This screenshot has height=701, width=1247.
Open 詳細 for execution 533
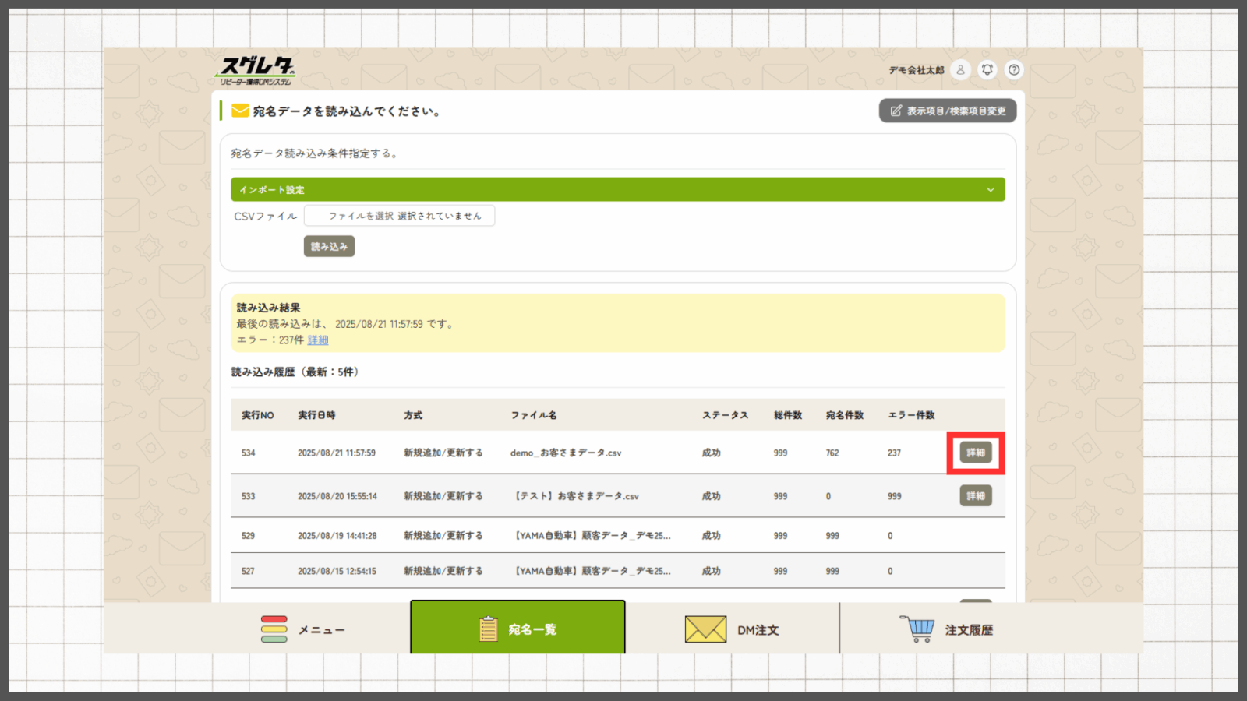(976, 496)
